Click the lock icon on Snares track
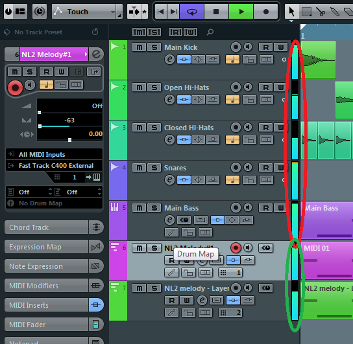Viewport: 353px width, 344px height. click(x=249, y=179)
